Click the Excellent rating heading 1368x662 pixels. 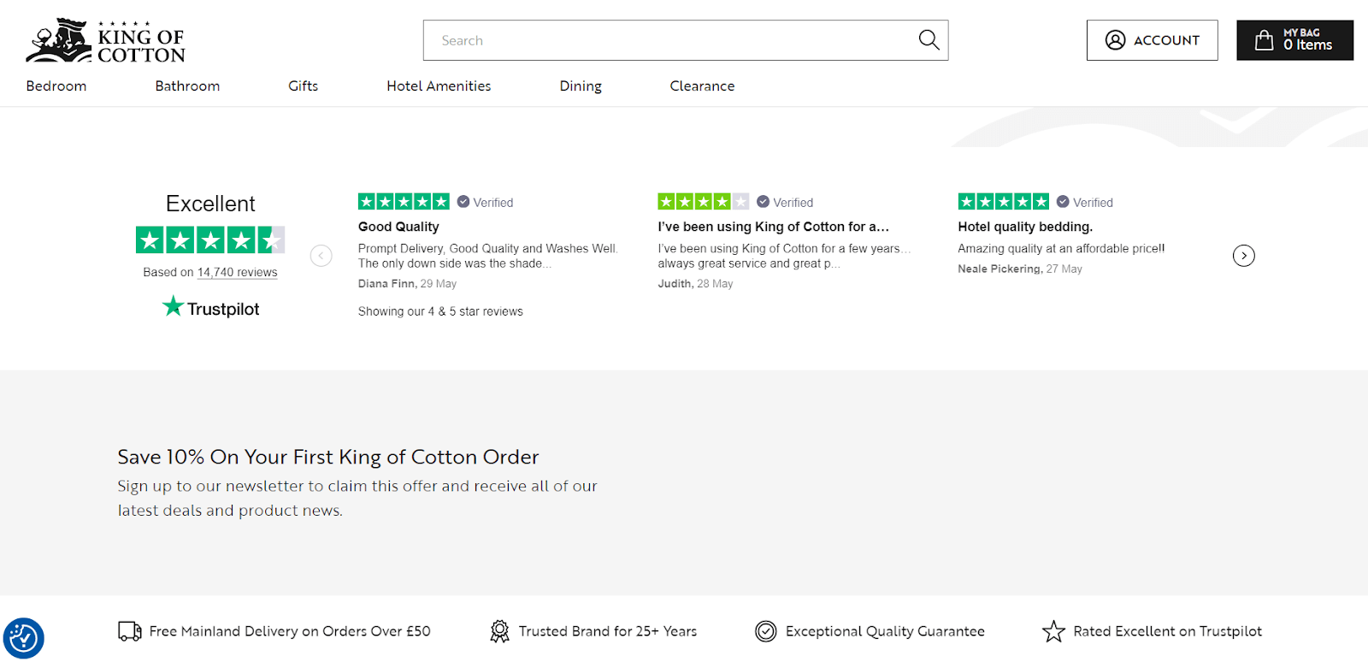[x=210, y=204]
